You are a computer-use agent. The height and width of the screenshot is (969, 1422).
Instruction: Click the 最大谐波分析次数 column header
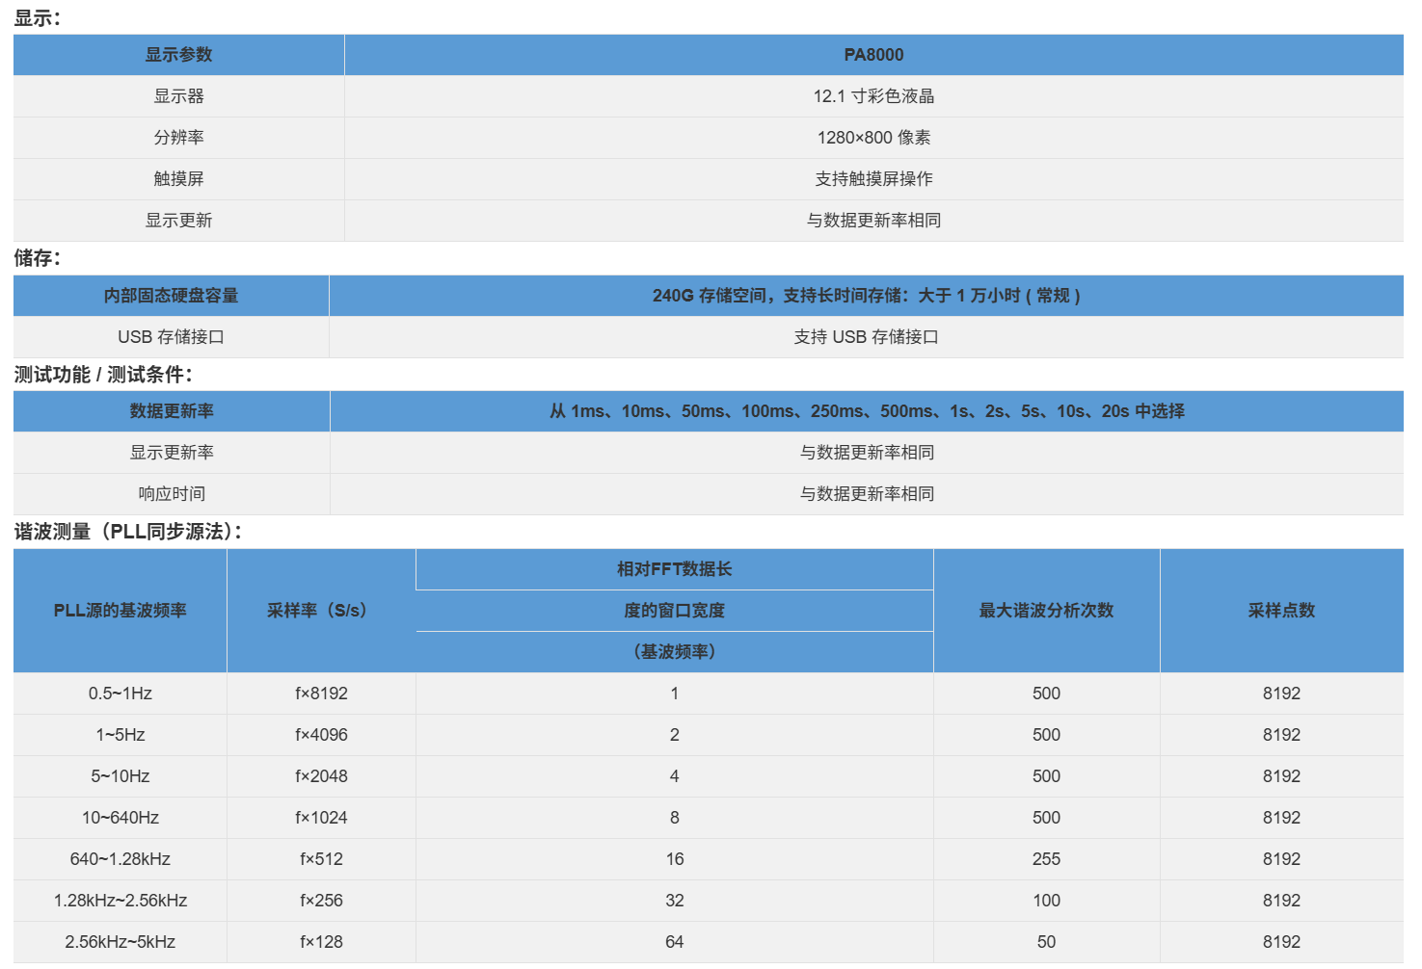click(x=1046, y=611)
